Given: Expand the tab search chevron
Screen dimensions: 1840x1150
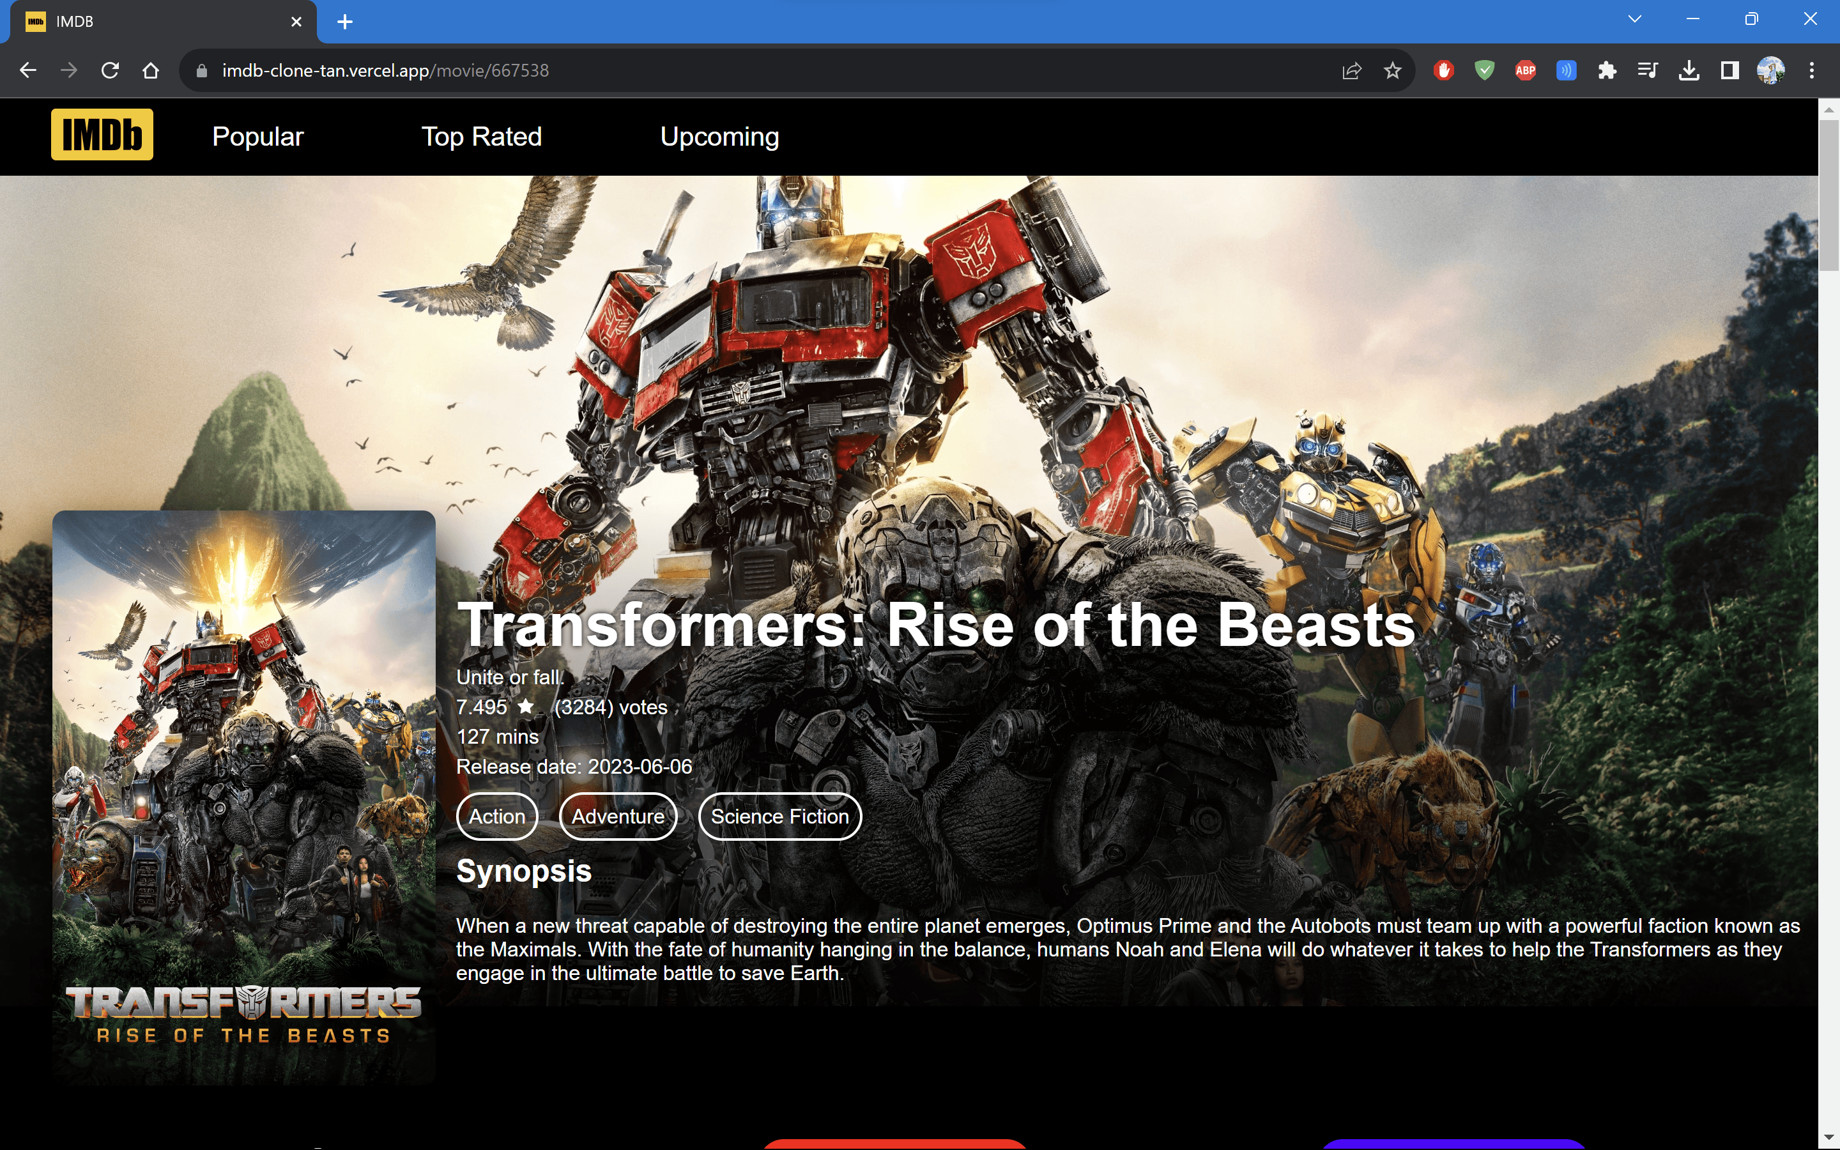Looking at the screenshot, I should [x=1635, y=20].
